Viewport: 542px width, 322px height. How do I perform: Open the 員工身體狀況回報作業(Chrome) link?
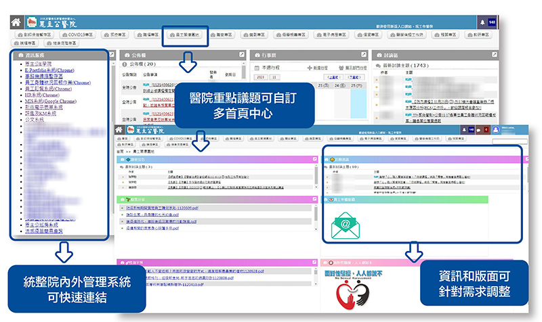click(x=58, y=83)
